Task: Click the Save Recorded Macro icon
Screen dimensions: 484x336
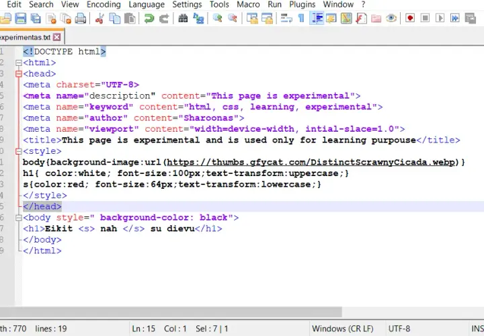Action: (470, 19)
